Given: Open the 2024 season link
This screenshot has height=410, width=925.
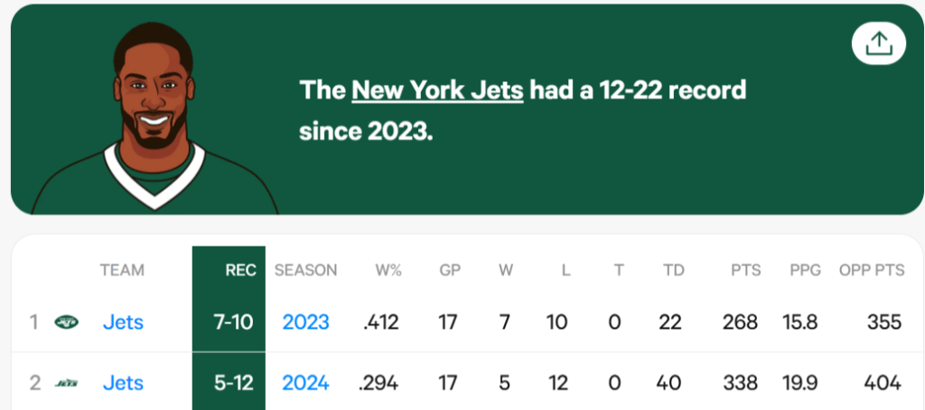Looking at the screenshot, I should point(305,383).
